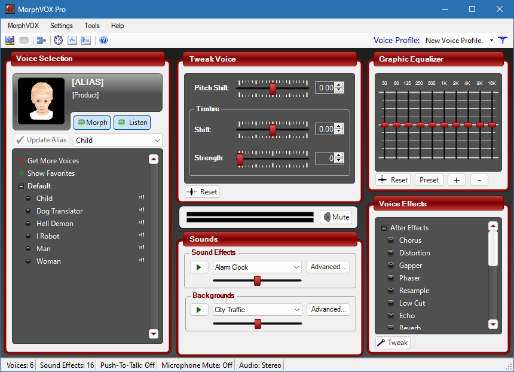Open the equalizer Preset button

pos(429,180)
